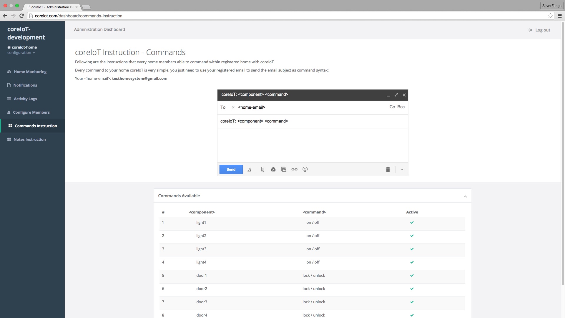Screen dimensions: 565x318
Task: Click the page vertical scrollbar
Action: 563,153
